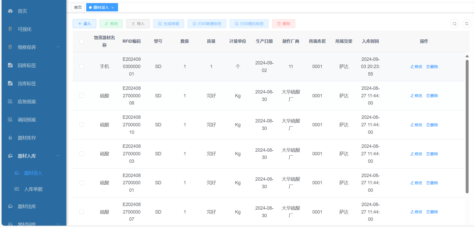Switch to the 首页 tab
The width and height of the screenshot is (474, 227).
78,8
